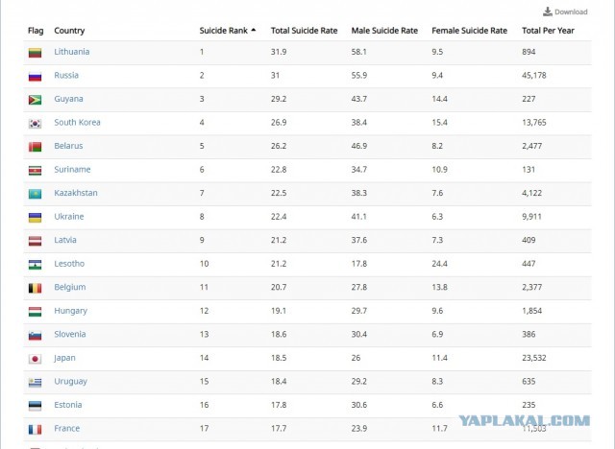This screenshot has width=615, height=449.
Task: Click the Download icon above the table
Action: tap(548, 12)
